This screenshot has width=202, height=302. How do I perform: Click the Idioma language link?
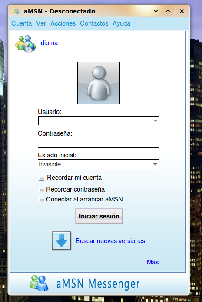coord(48,43)
